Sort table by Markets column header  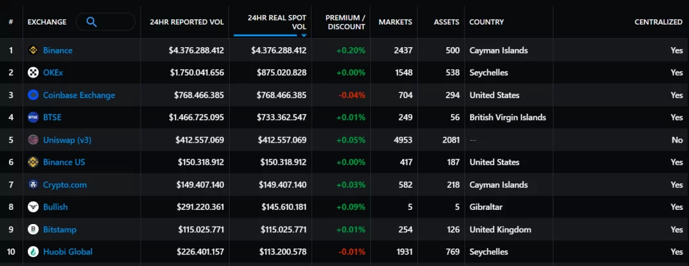pos(395,22)
